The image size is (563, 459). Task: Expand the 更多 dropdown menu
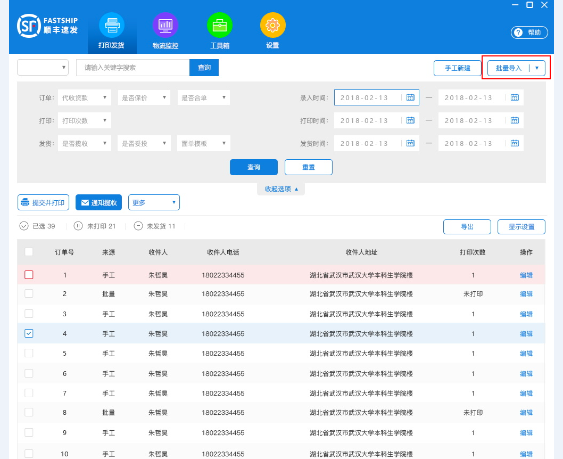[x=154, y=202]
